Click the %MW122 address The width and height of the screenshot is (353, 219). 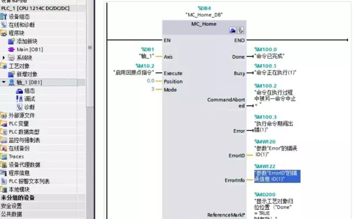265,166
